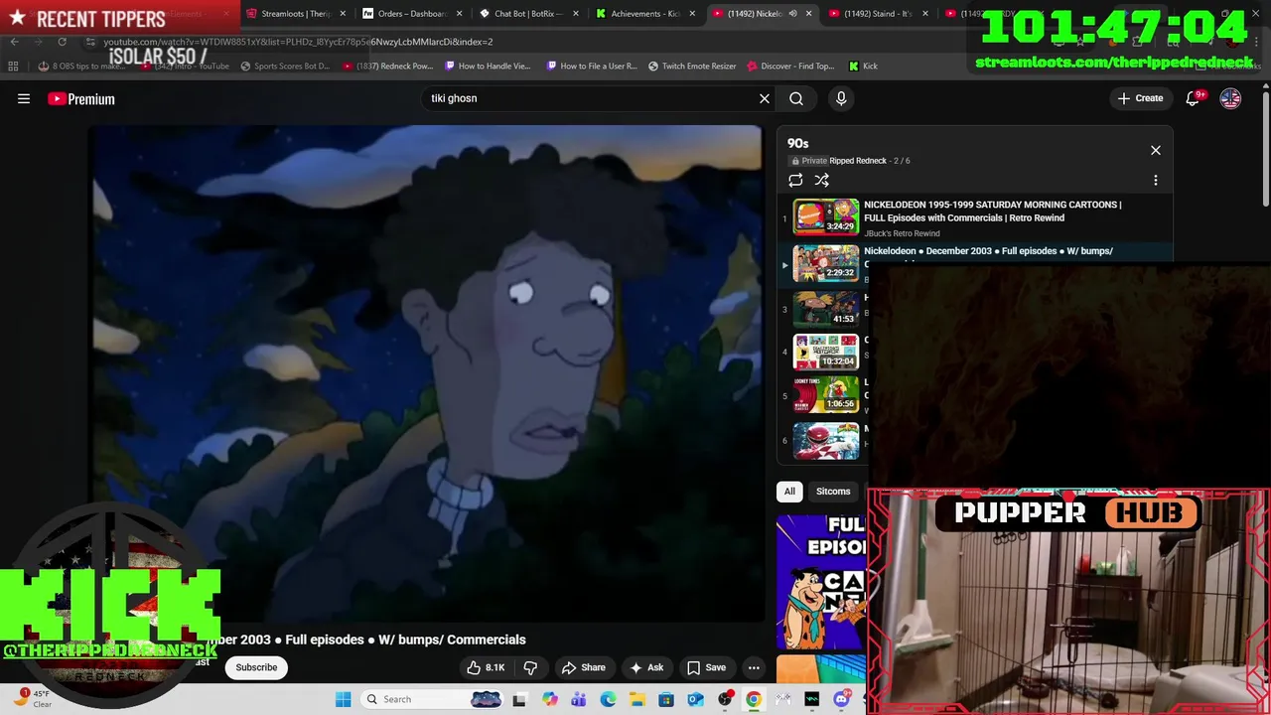
Task: Open Discord from taskbar
Action: tap(841, 699)
